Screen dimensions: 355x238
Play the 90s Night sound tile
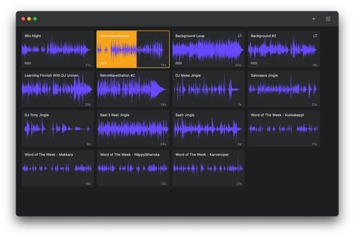pyautogui.click(x=58, y=49)
